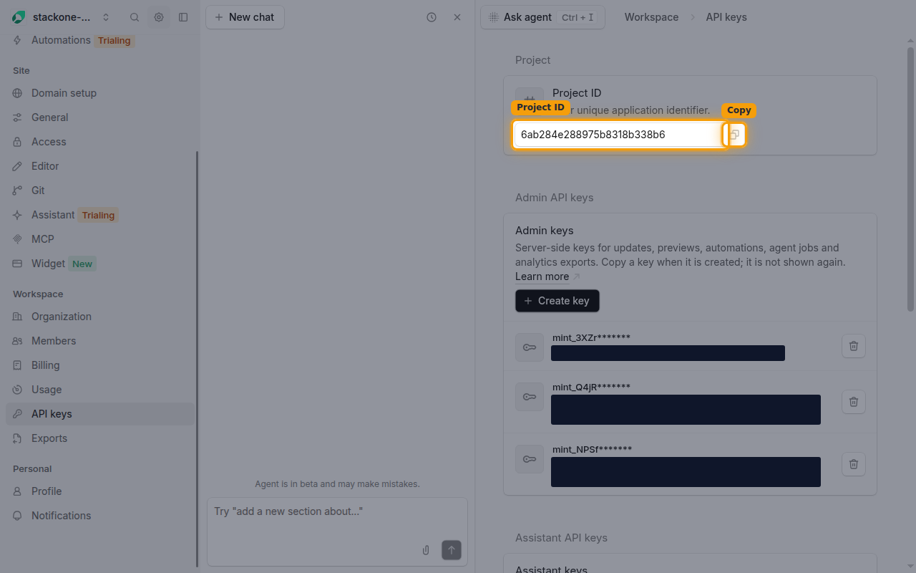This screenshot has width=916, height=573.
Task: Open Assistant settings
Action: [100, 215]
